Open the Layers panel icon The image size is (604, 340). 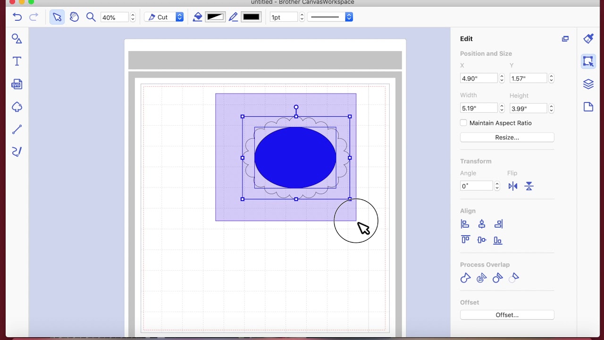588,84
